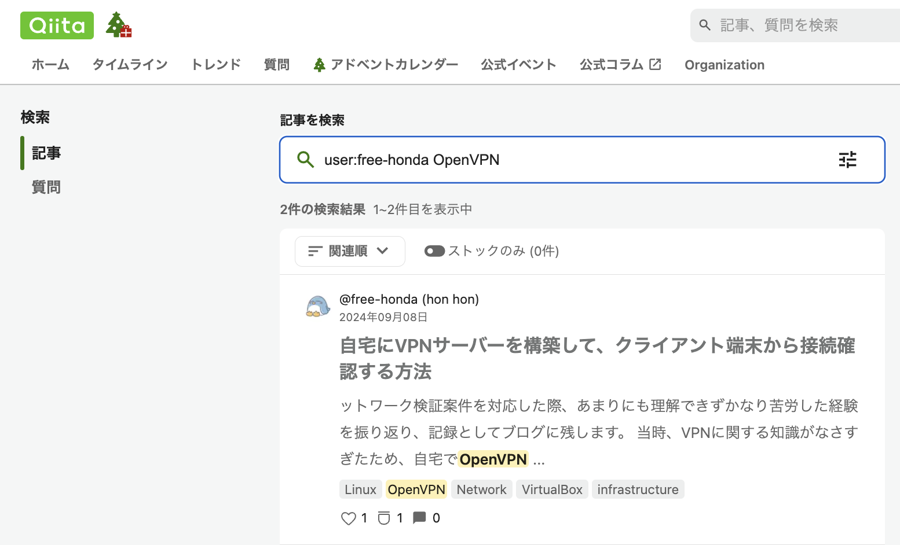Enable the ストックのみ filter switch

[x=434, y=251]
